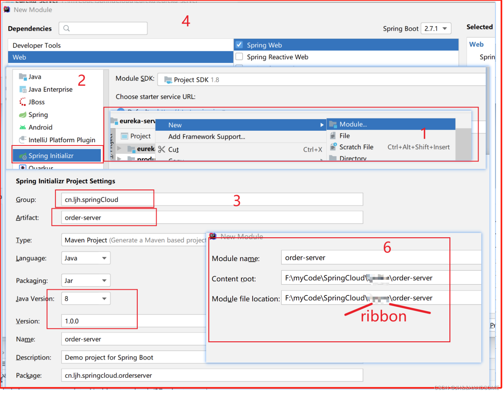Click the Spring Initializr icon
This screenshot has height=393, width=504.
coord(22,156)
